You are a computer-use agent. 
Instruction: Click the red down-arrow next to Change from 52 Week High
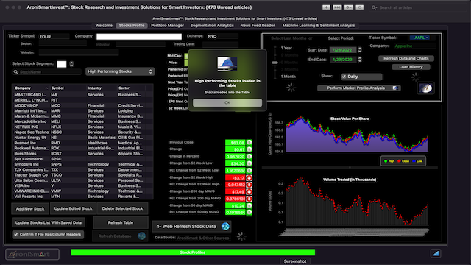click(249, 178)
